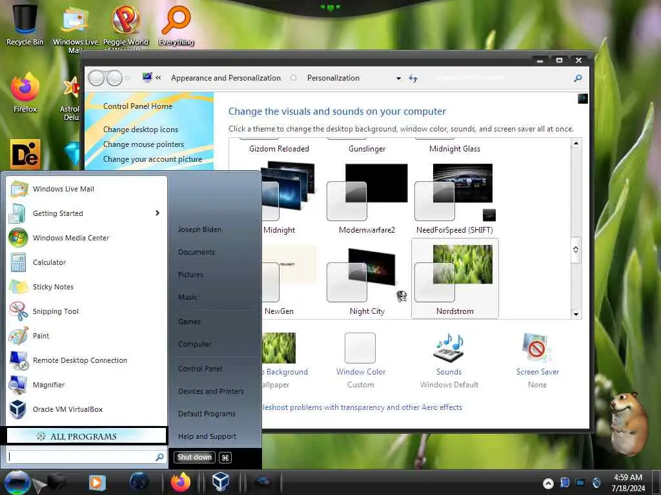
Task: Click Change your account picture link
Action: pos(152,159)
